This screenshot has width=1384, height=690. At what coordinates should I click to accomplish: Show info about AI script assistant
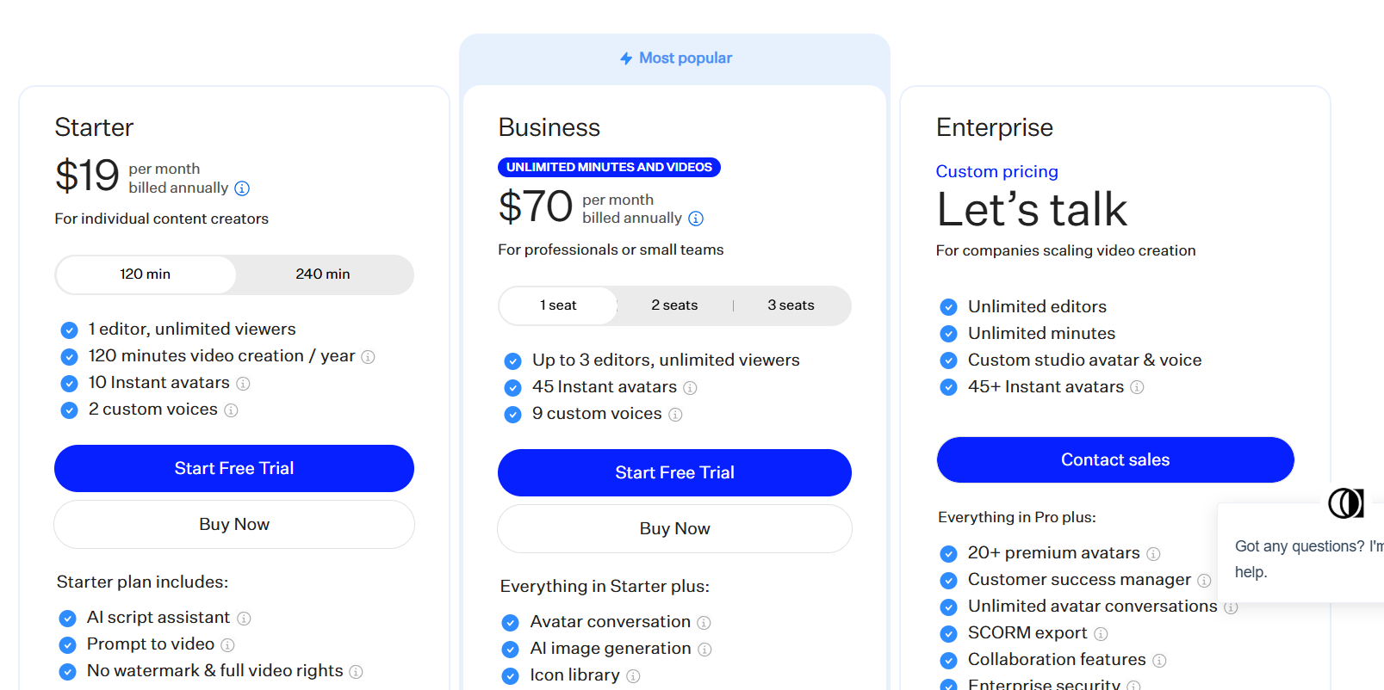click(244, 619)
